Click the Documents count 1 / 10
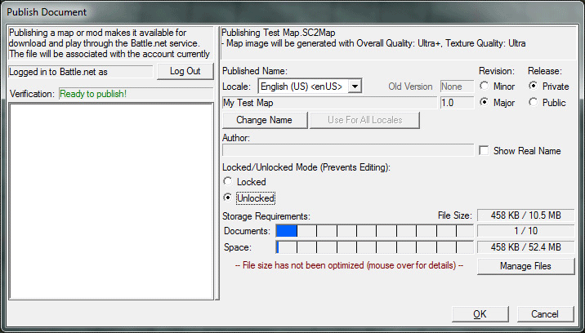This screenshot has width=585, height=333. (525, 231)
